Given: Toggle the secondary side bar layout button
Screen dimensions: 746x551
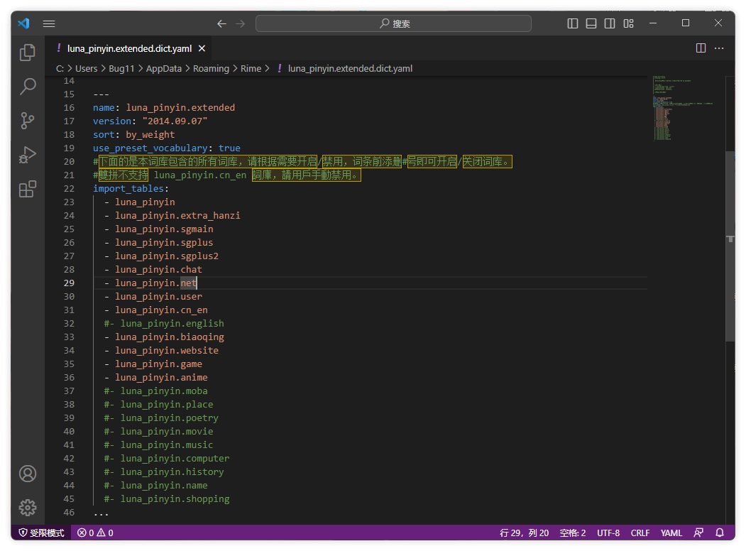Looking at the screenshot, I should click(610, 23).
